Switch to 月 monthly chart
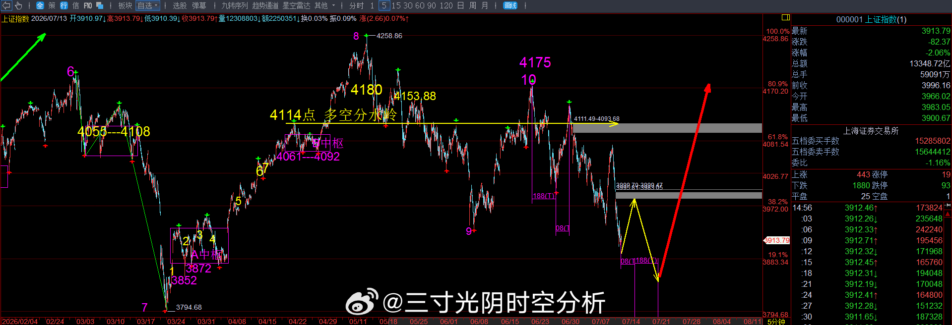952x325 pixels. click(x=485, y=5)
